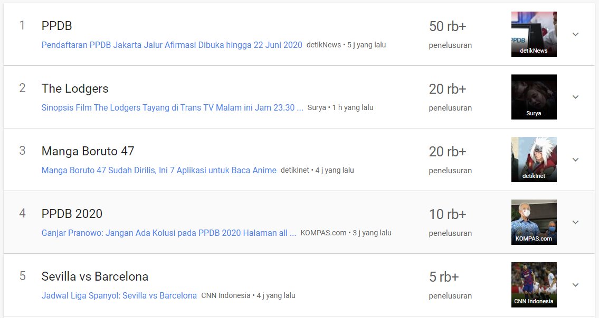Viewport: 599px width, 318px height.
Task: Click the Surya source text in the Lodgers row
Action: point(317,107)
